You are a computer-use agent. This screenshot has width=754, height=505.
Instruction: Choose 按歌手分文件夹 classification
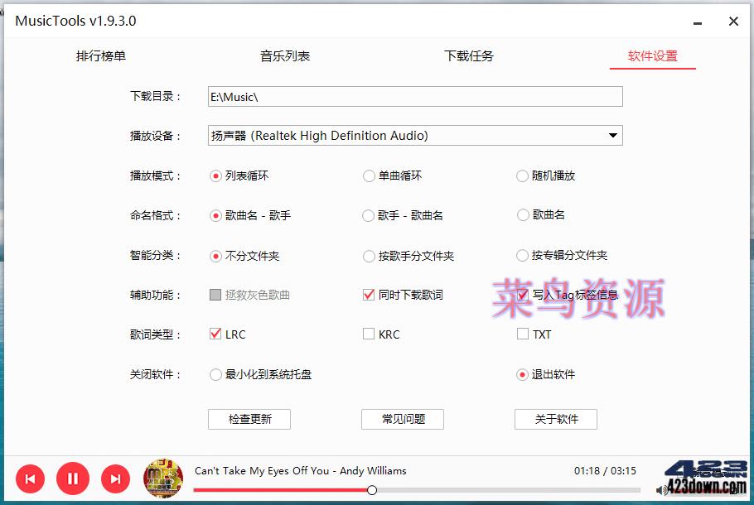(x=368, y=255)
